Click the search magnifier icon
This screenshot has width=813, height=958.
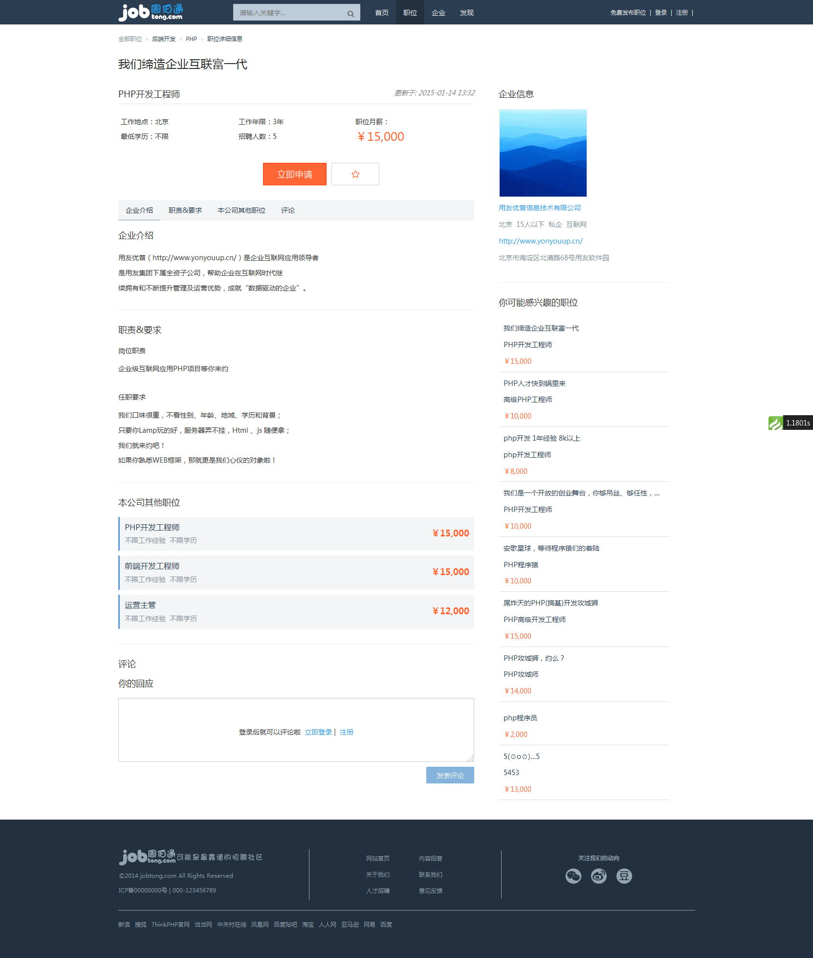pos(351,13)
